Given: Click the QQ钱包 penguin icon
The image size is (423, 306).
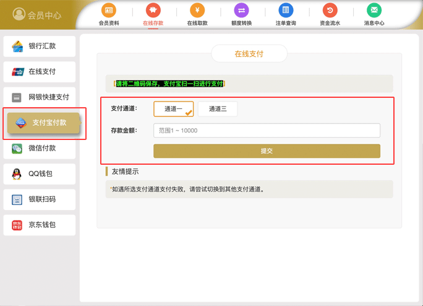Looking at the screenshot, I should 17,174.
